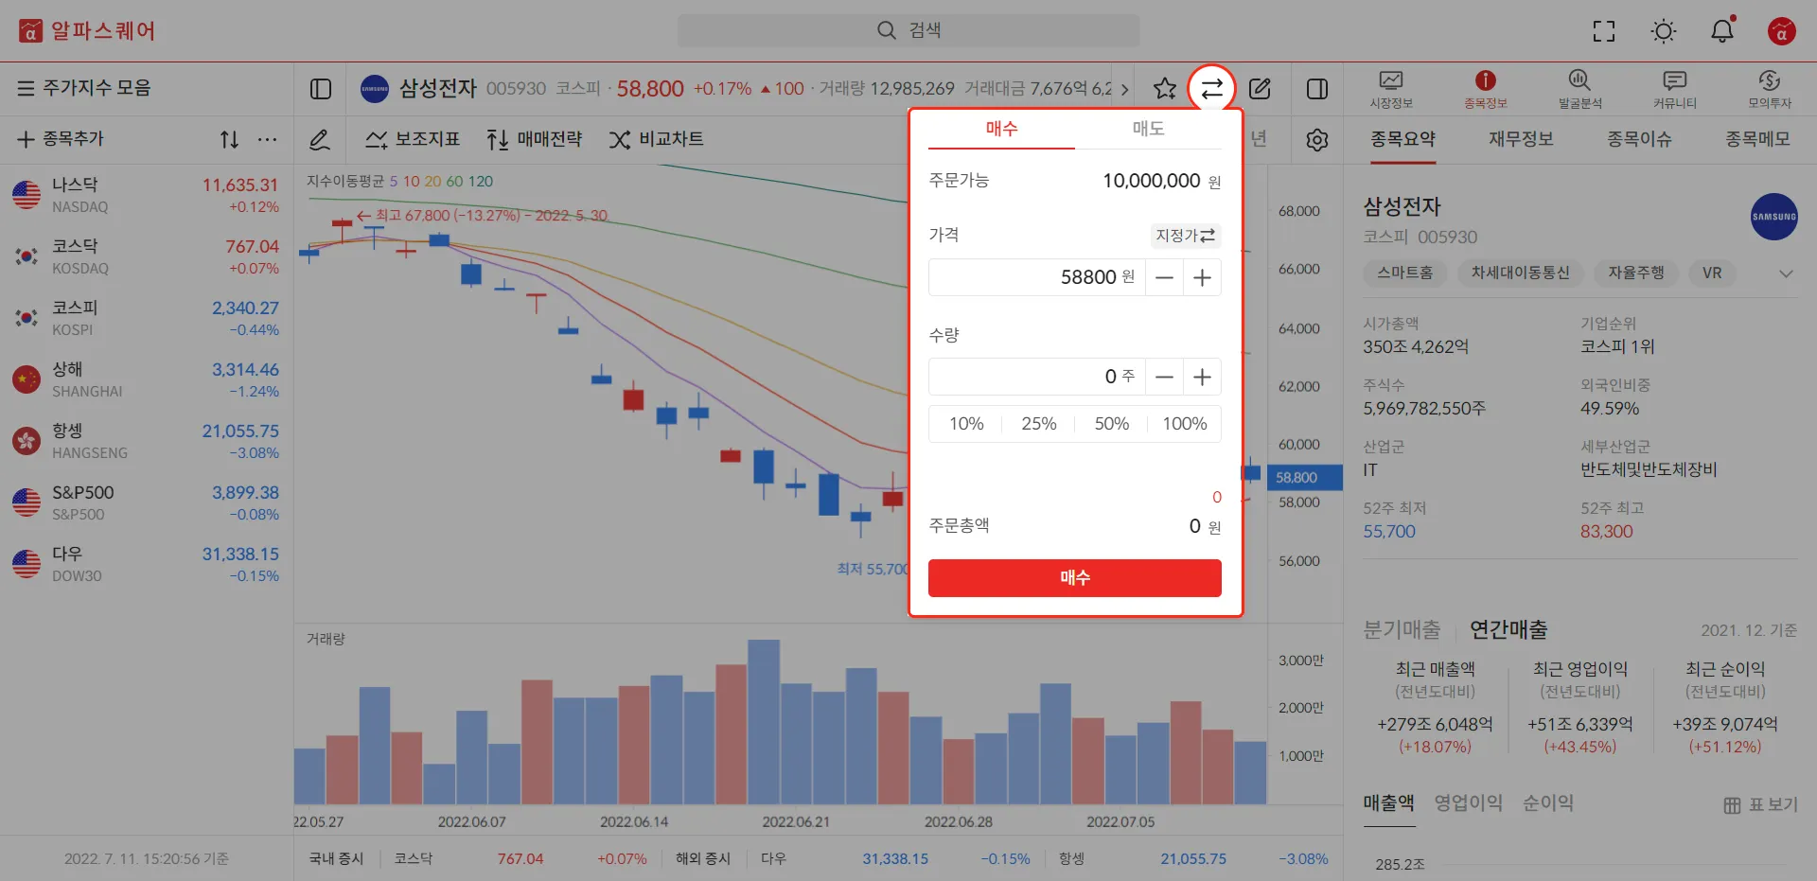This screenshot has height=881, width=1817.
Task: Select 코스닥 KOSDAQ index row
Action: [x=147, y=256]
